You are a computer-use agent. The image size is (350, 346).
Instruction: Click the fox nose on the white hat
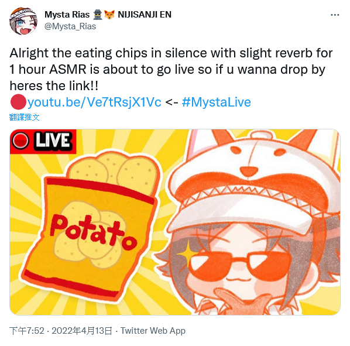pos(248,172)
